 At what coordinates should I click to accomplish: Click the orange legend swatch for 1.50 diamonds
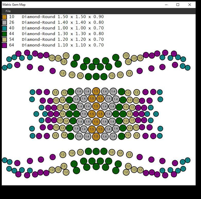(4, 17)
